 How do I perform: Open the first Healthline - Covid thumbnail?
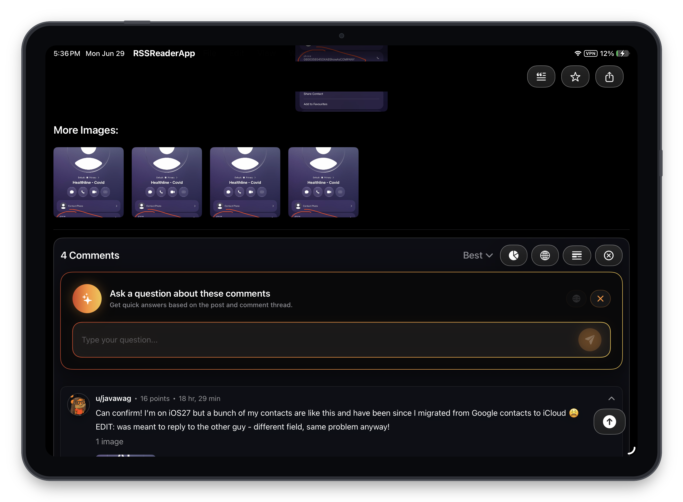(89, 182)
